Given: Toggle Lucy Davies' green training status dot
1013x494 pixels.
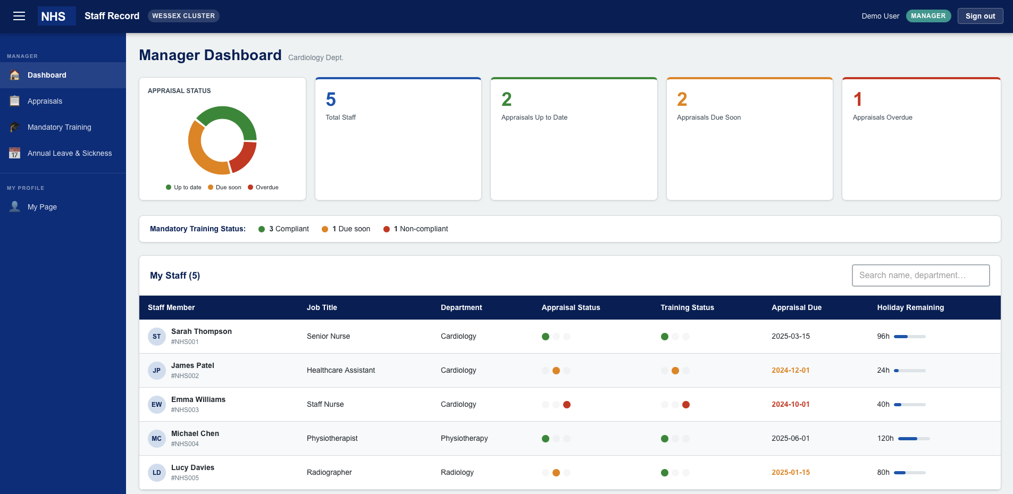Looking at the screenshot, I should tap(665, 472).
